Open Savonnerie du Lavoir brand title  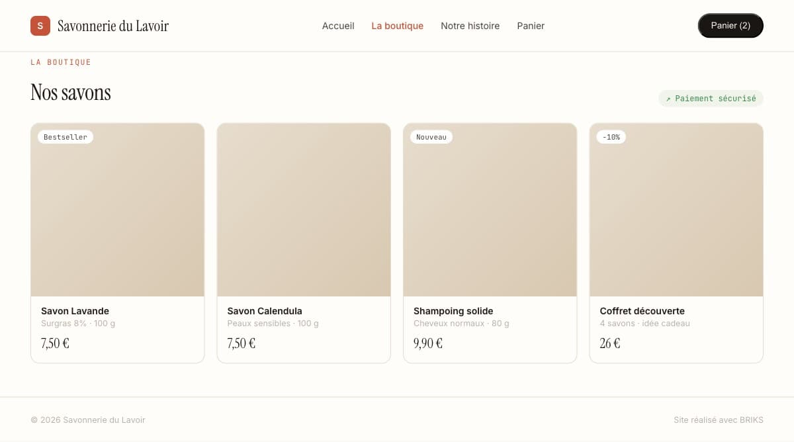click(x=113, y=26)
